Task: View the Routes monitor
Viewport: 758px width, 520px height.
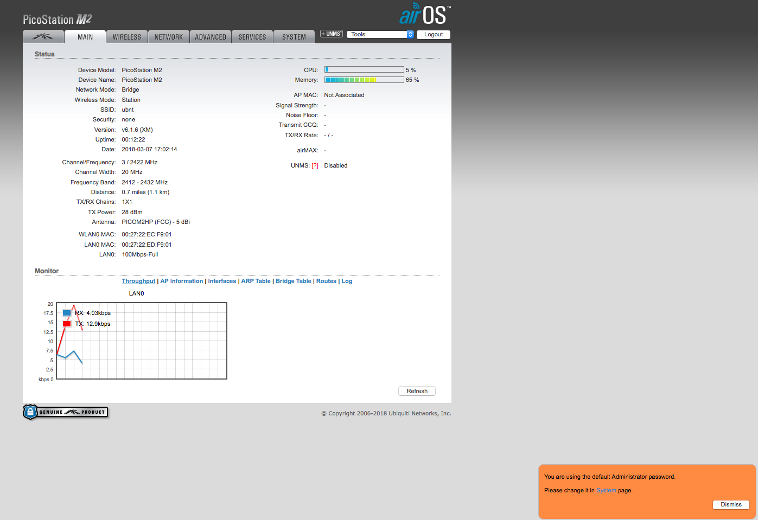Action: click(x=326, y=281)
